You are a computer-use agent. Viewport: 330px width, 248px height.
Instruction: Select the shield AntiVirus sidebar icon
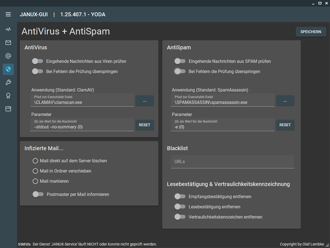tap(8, 69)
